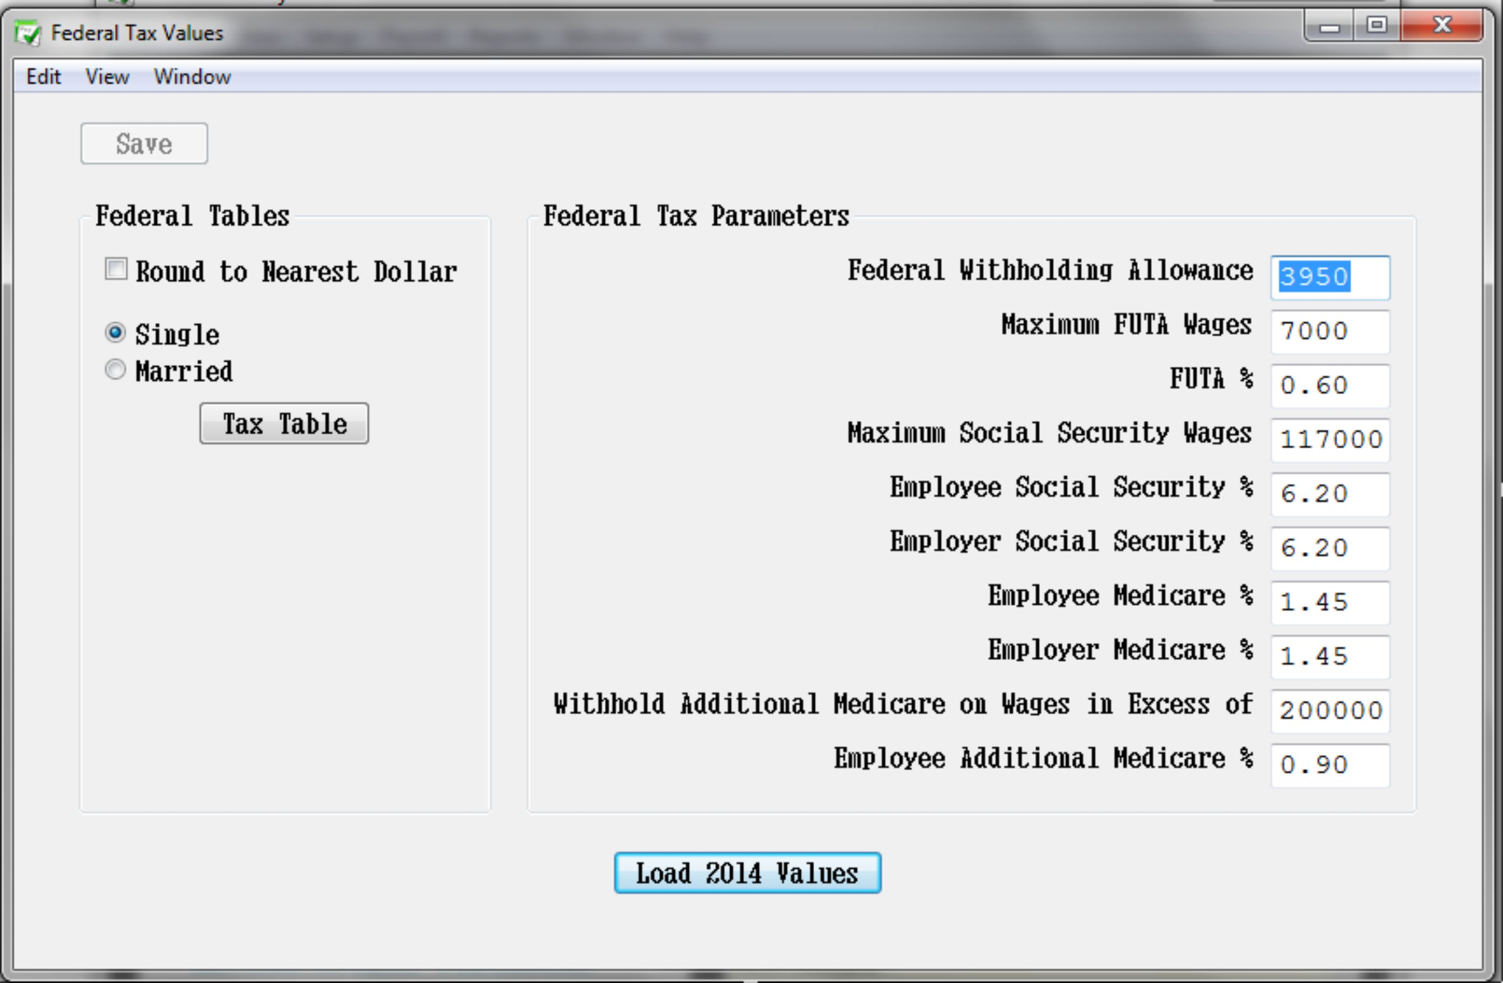The width and height of the screenshot is (1503, 983).
Task: Select the Single filing status
Action: pos(115,334)
